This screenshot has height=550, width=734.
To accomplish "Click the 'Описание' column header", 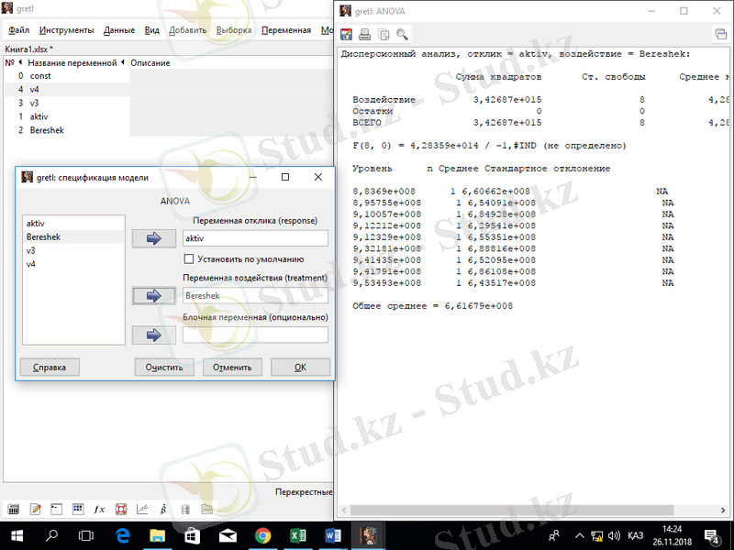I will 150,62.
